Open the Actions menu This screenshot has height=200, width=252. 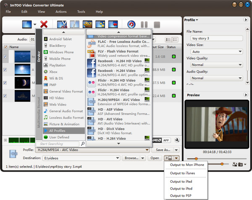61,12
